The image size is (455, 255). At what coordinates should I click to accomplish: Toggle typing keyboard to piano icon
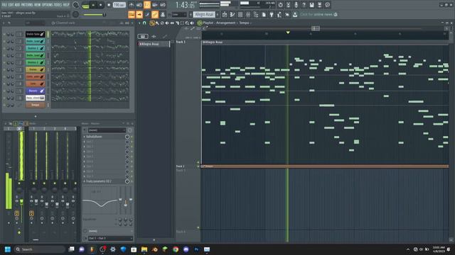(x=132, y=14)
